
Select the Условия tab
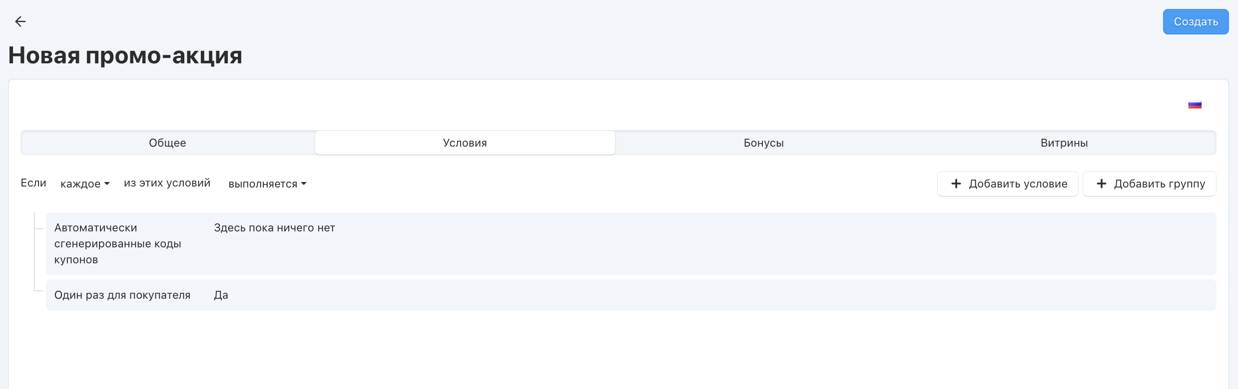465,143
